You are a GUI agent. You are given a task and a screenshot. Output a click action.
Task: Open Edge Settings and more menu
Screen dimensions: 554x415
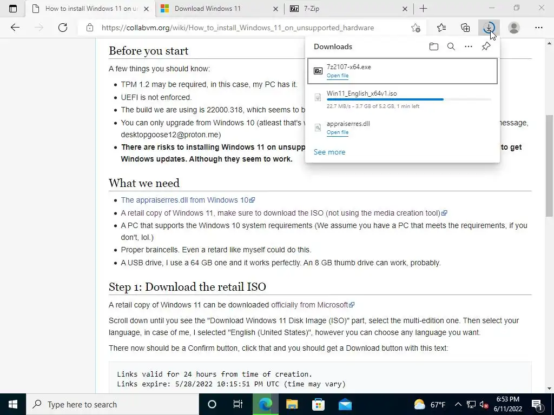[x=538, y=28]
